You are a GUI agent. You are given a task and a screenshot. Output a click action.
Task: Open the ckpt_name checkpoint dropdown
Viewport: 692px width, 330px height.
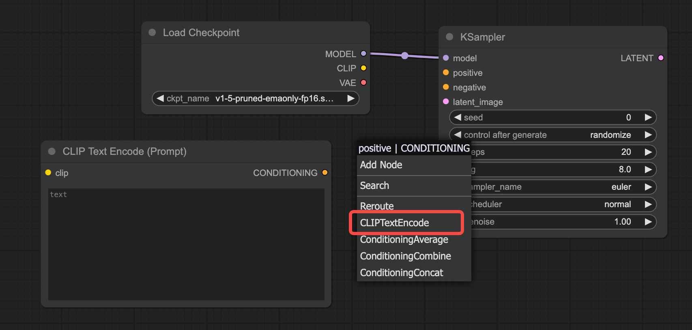tap(256, 98)
